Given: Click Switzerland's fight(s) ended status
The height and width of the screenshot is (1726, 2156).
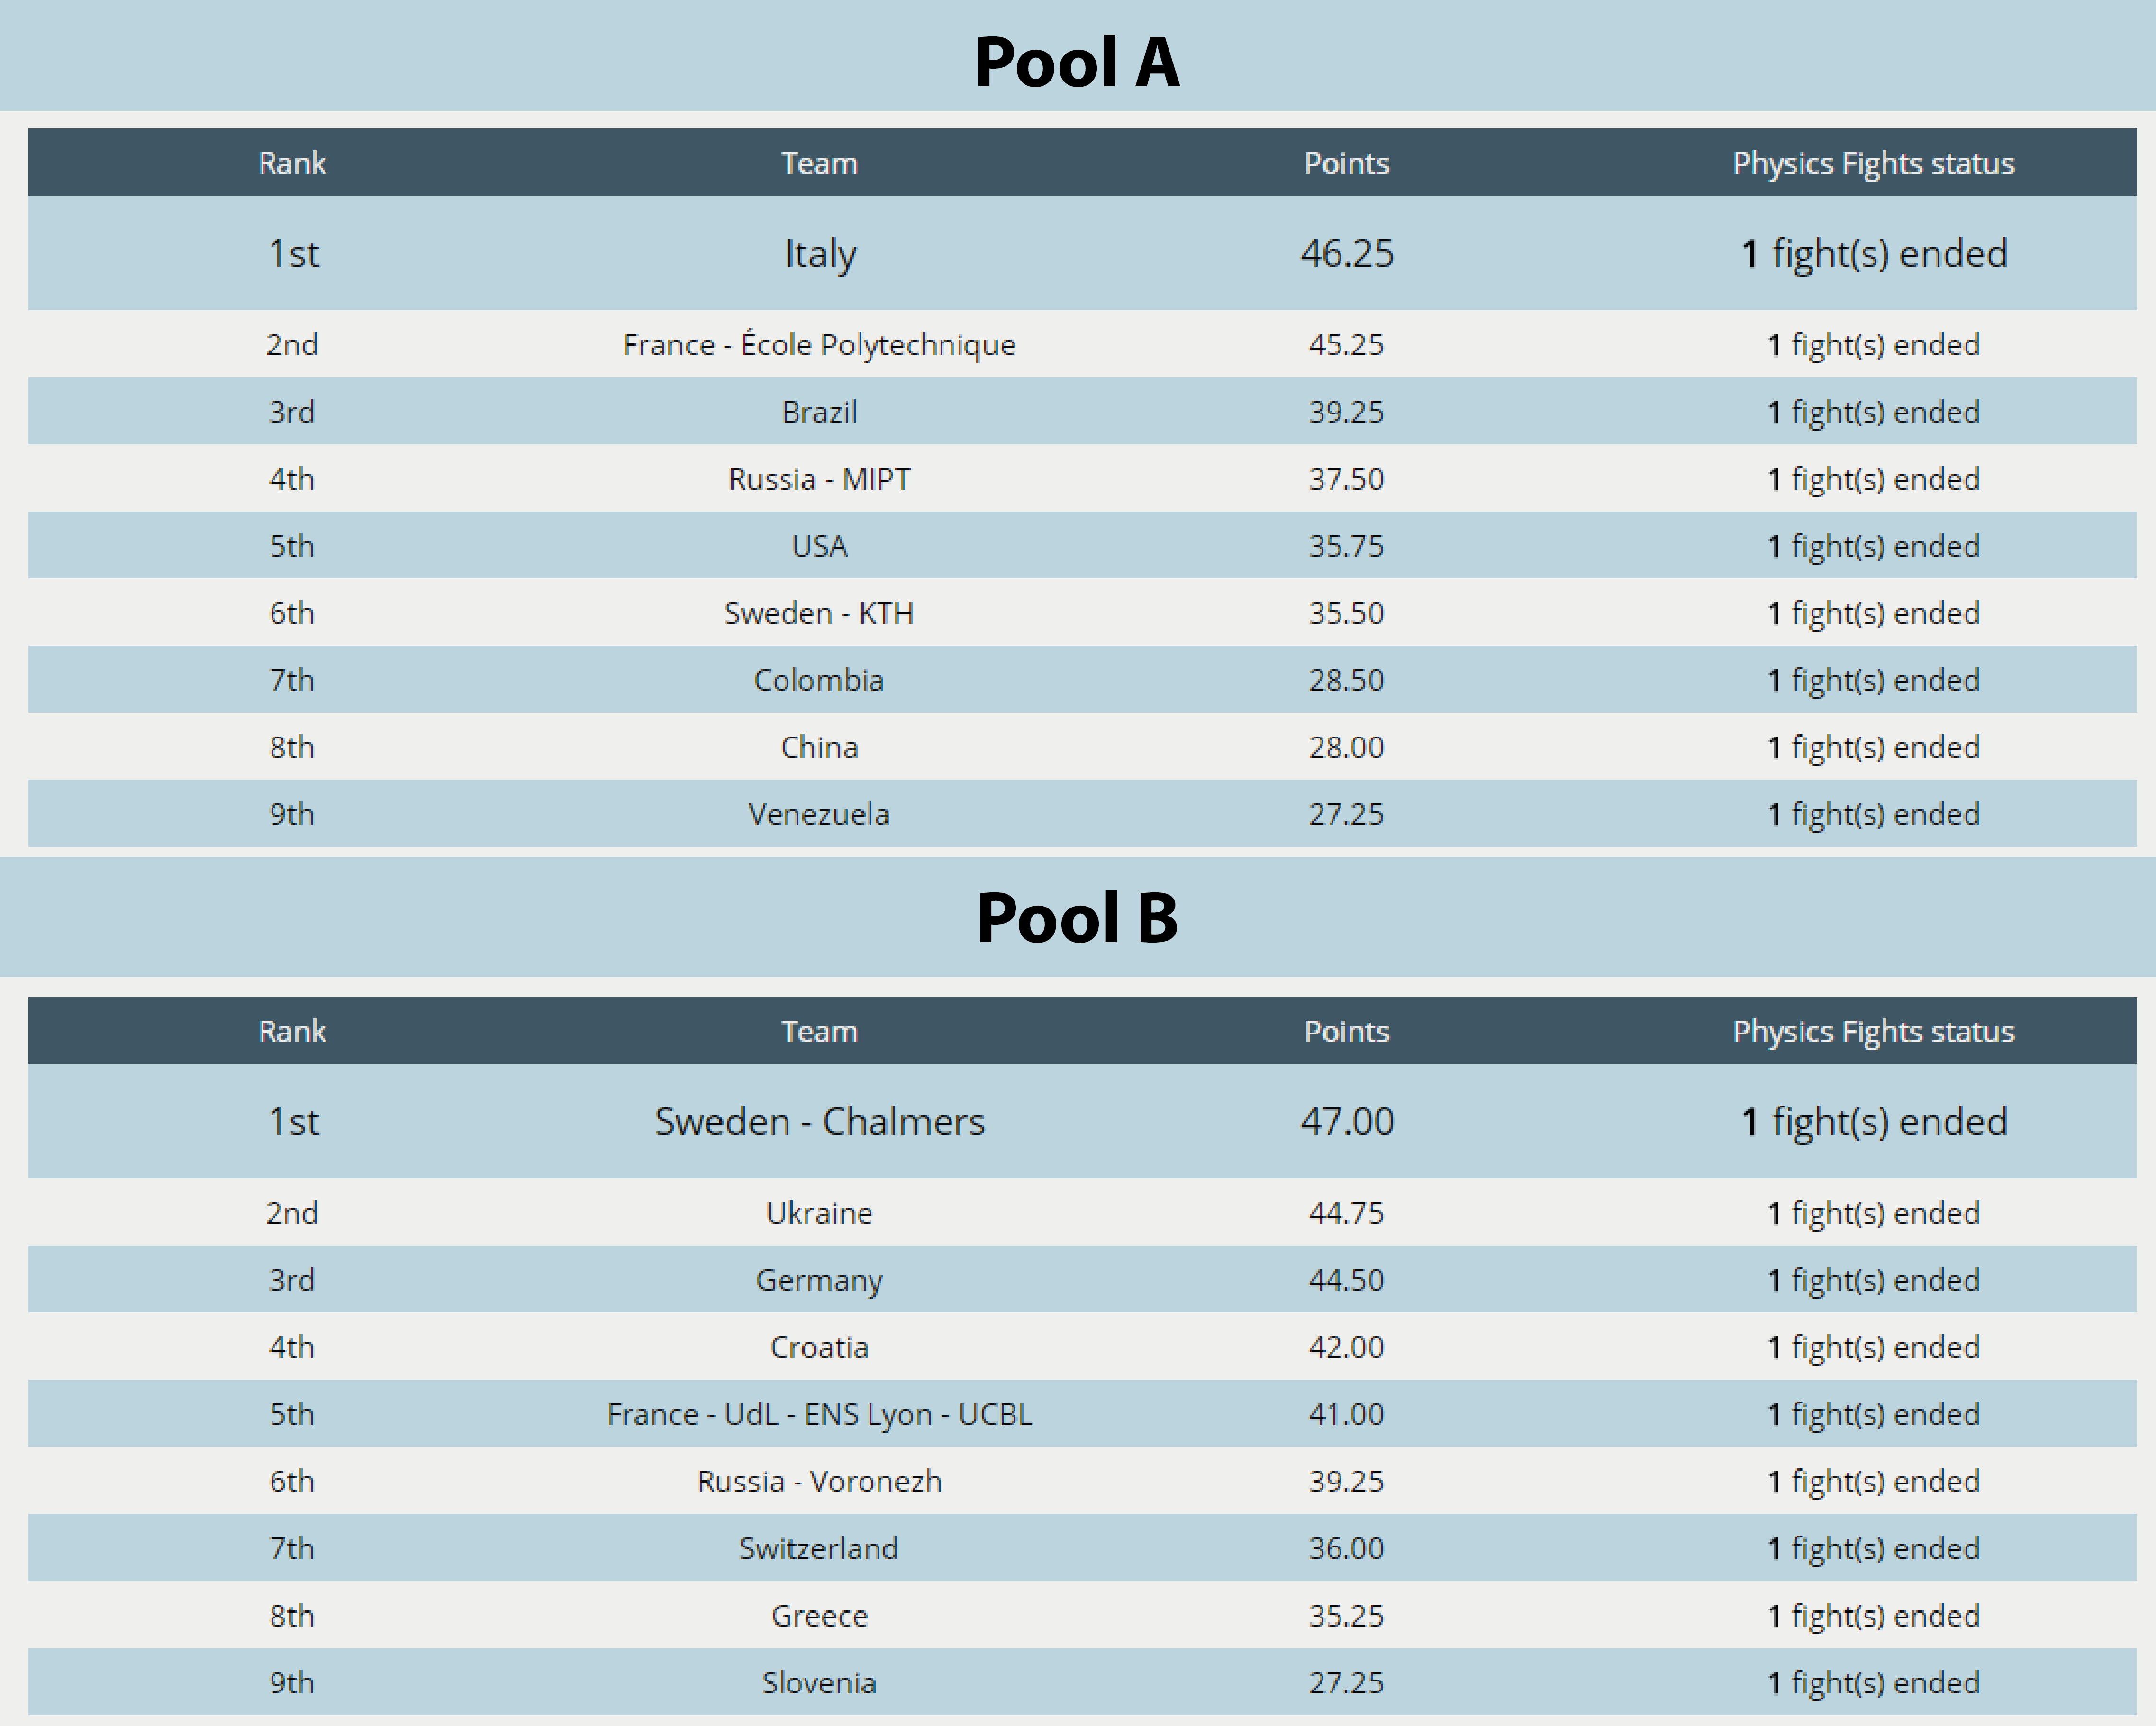Looking at the screenshot, I should [1873, 1548].
